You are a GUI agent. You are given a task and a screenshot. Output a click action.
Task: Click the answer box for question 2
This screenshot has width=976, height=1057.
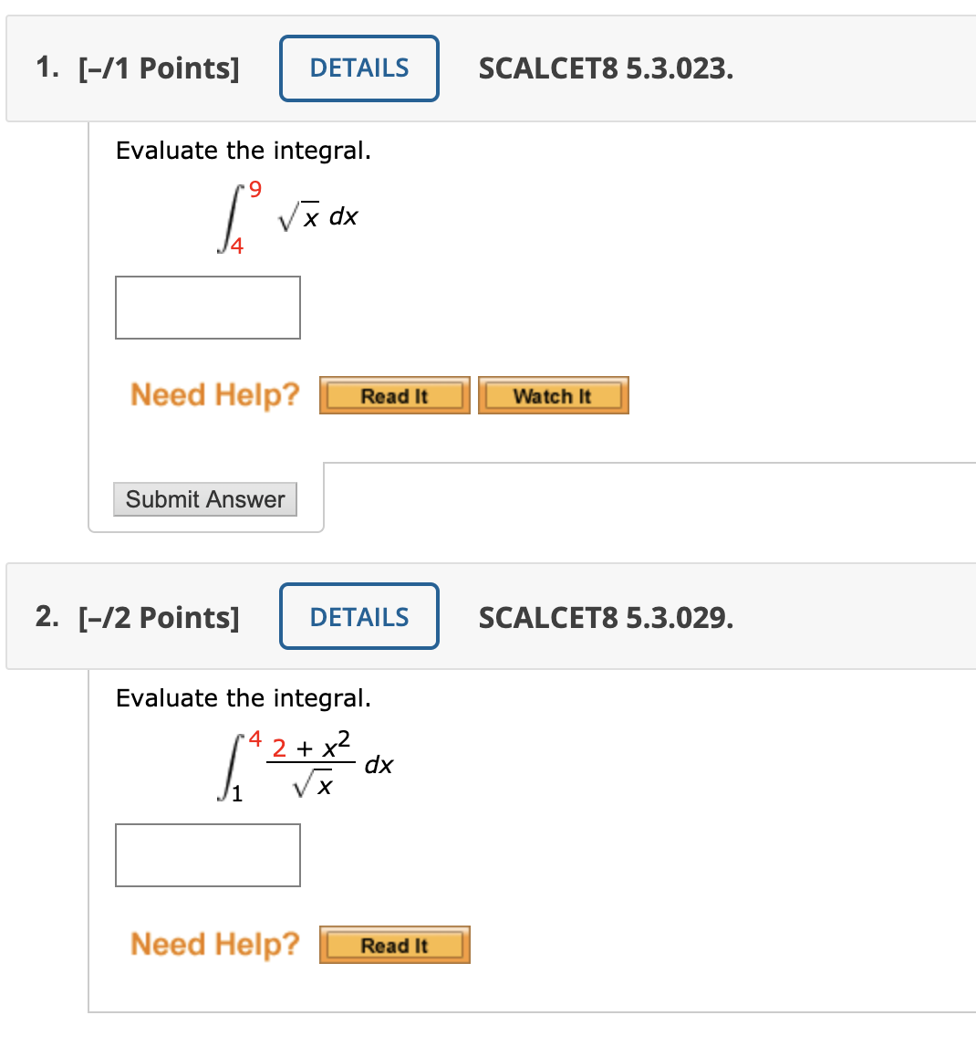tap(207, 854)
